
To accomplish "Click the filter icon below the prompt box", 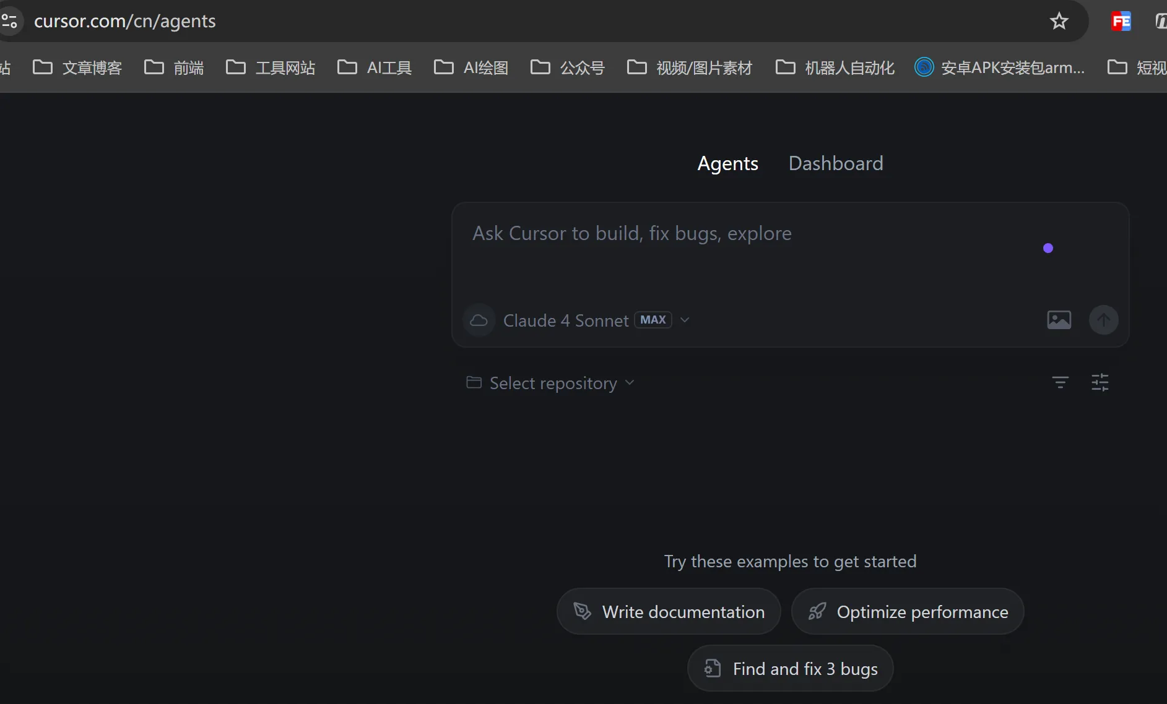I will [x=1061, y=382].
